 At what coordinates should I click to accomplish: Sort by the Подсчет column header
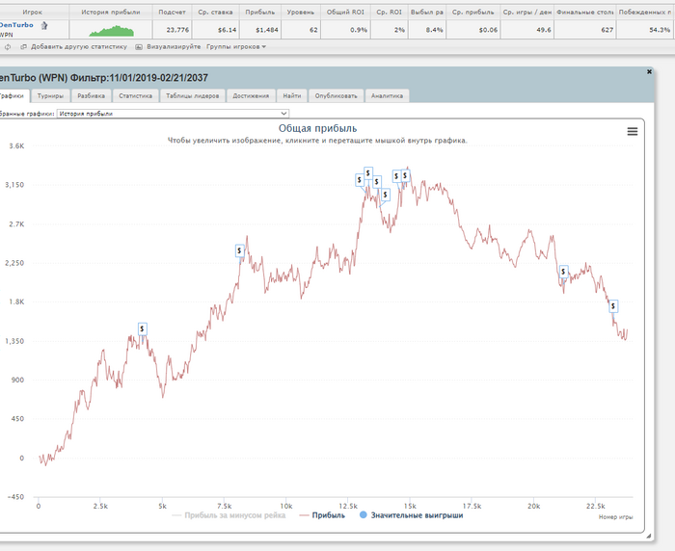(172, 13)
